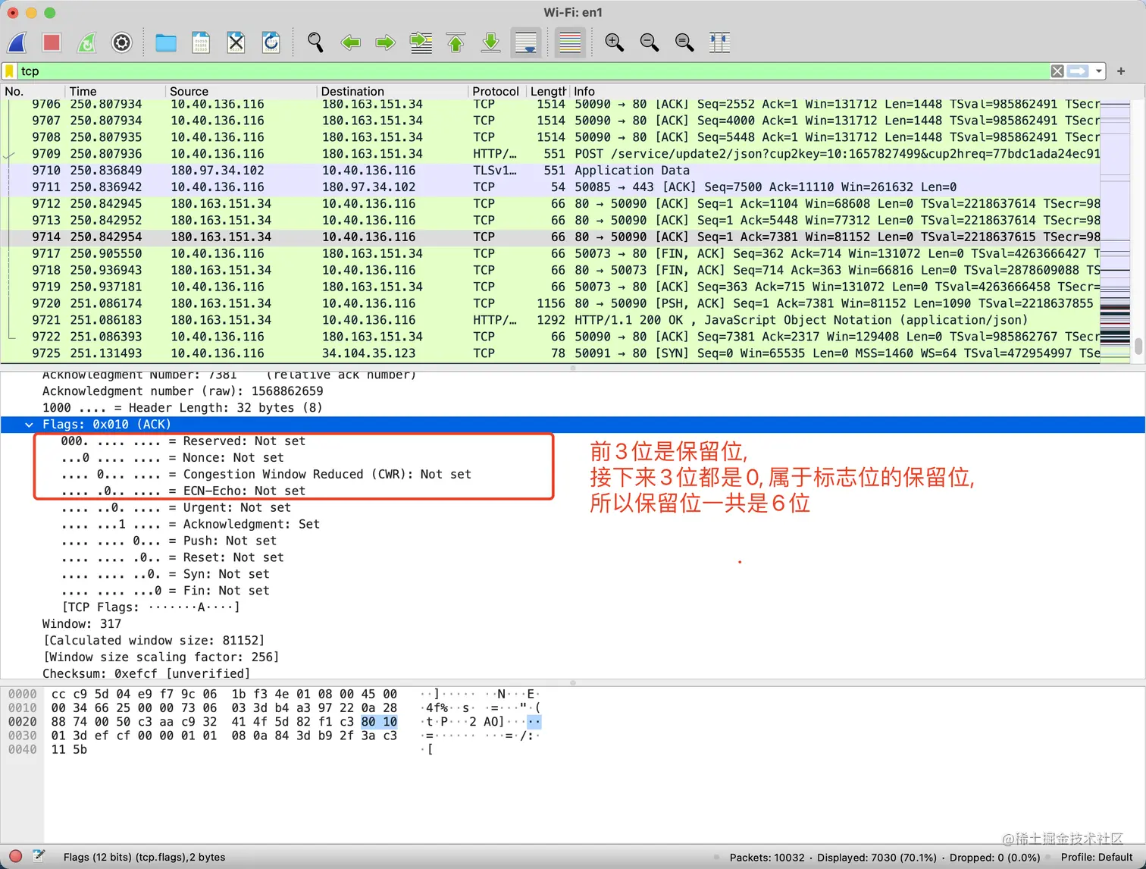Zoom in main window text
The height and width of the screenshot is (869, 1146).
coord(614,42)
